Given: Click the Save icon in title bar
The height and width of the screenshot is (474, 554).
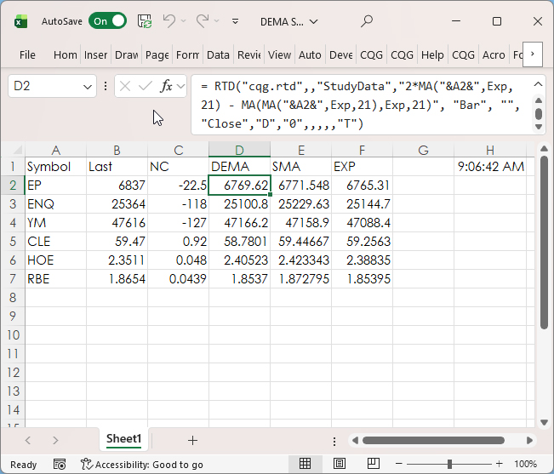Looking at the screenshot, I should pos(145,21).
